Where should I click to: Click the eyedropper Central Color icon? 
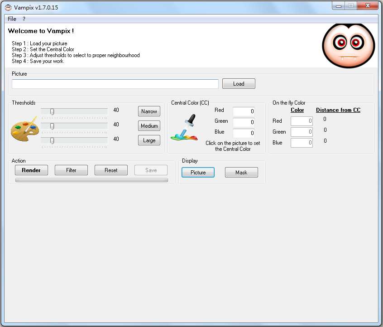tap(185, 128)
